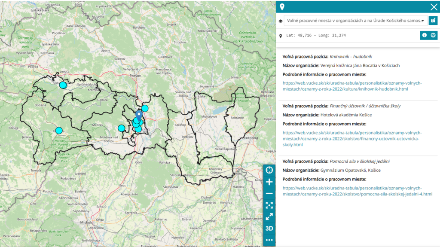Click the globe search icon next to coordinates
This screenshot has height=247, width=440.
point(433,35)
